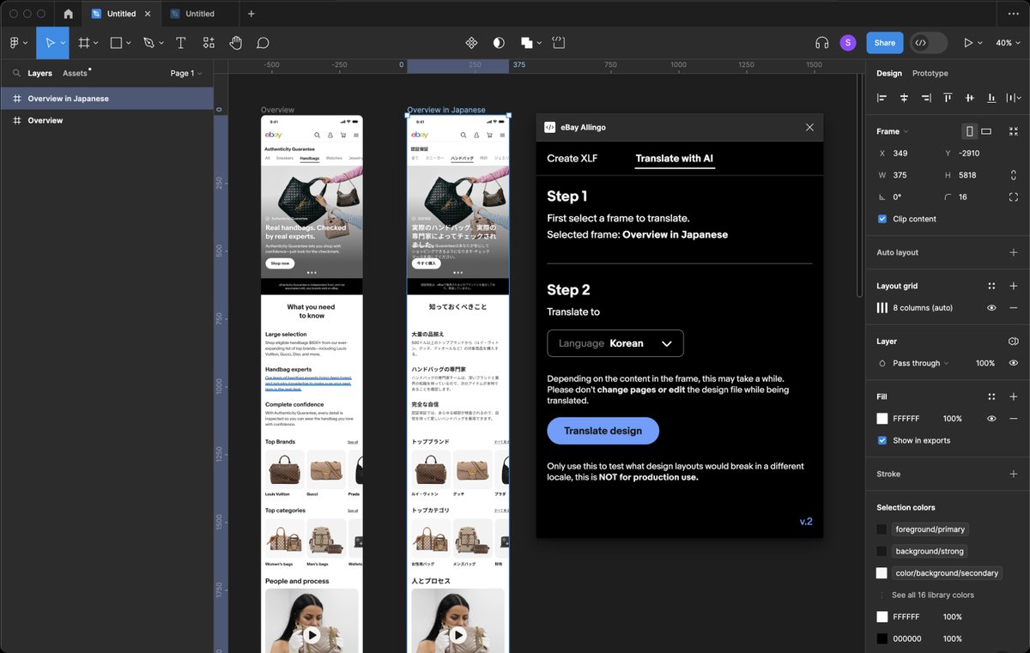The image size is (1030, 653).
Task: Toggle Dev Mode switch
Action: (929, 43)
